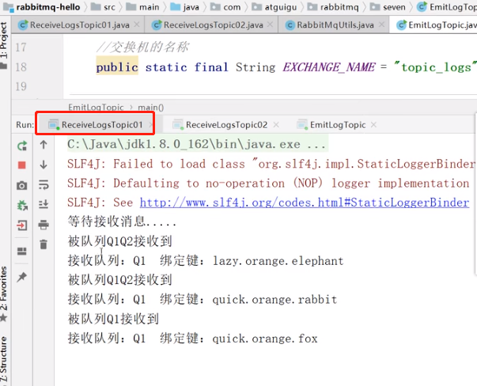Pin the current Run tab

[x=22, y=277]
